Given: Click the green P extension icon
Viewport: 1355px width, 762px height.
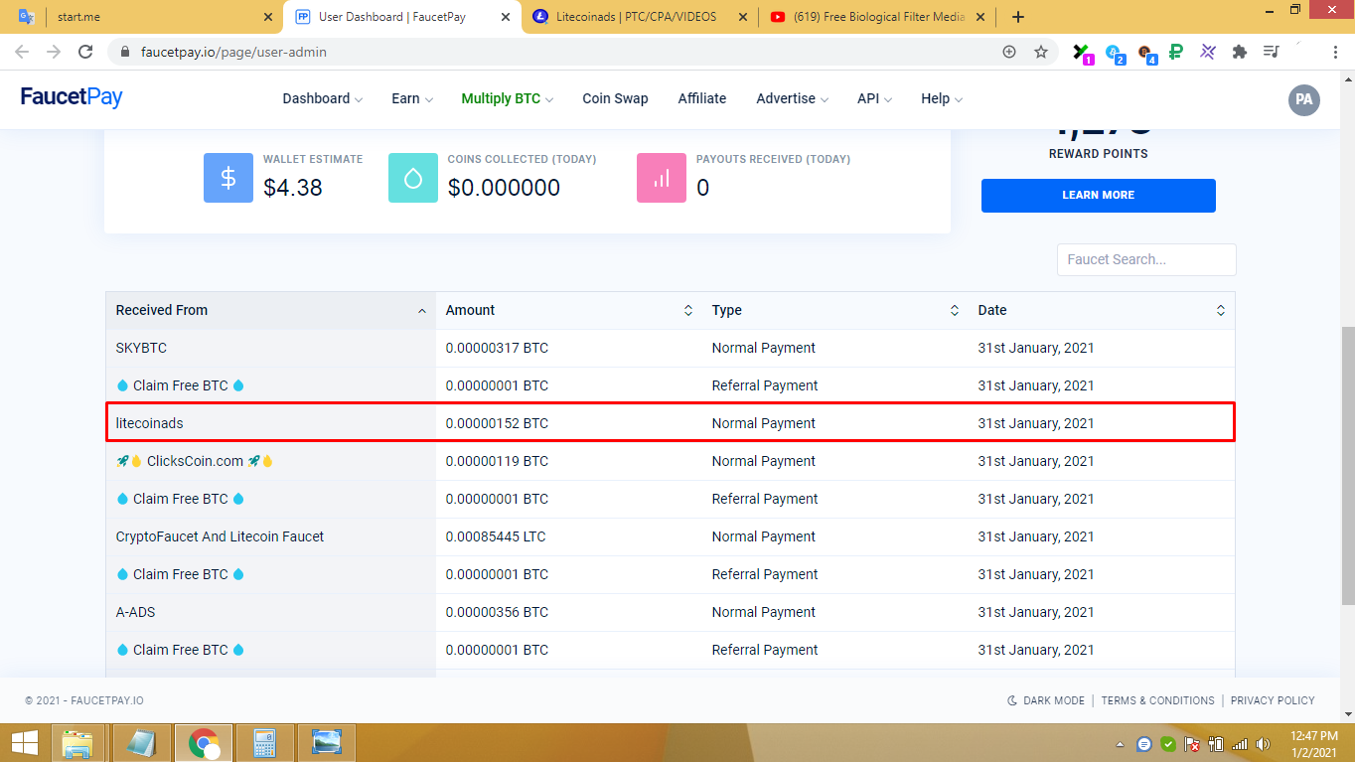Looking at the screenshot, I should (x=1176, y=52).
